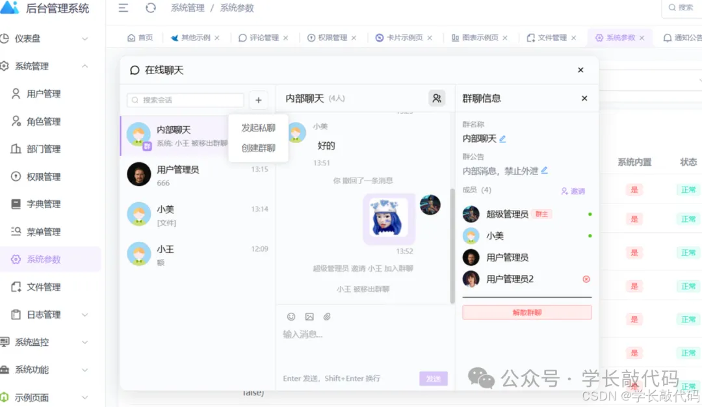The height and width of the screenshot is (407, 702).
Task: Focus the 搜索会话 search field
Action: tap(185, 100)
